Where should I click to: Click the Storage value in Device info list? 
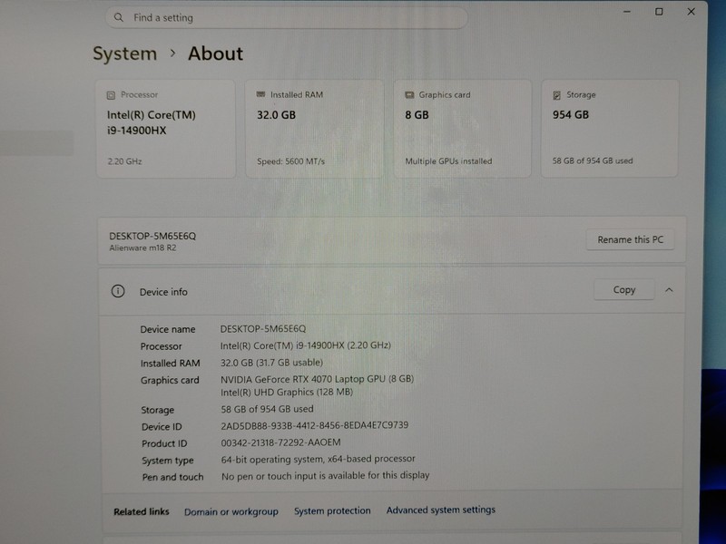(267, 409)
